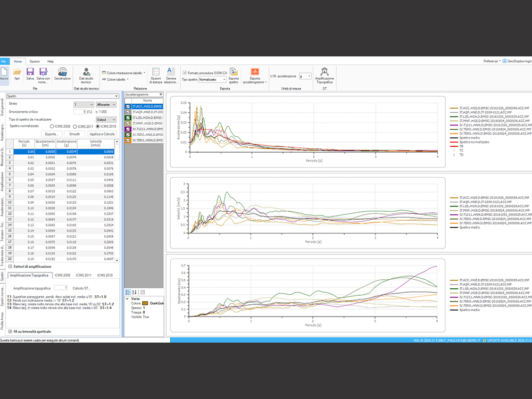Viewport: 532px width, 399px height.
Task: Expand the FA su intensità spettrale section
Action: point(10,331)
